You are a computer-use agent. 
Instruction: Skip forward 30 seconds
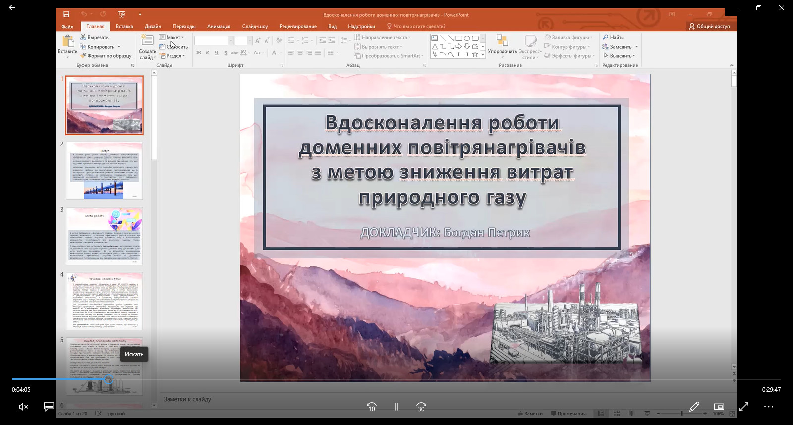tap(421, 407)
